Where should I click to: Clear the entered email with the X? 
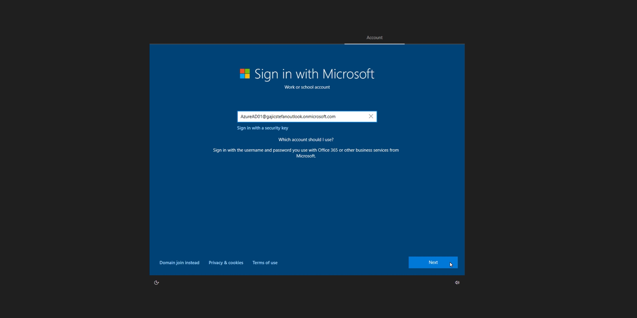[370, 116]
